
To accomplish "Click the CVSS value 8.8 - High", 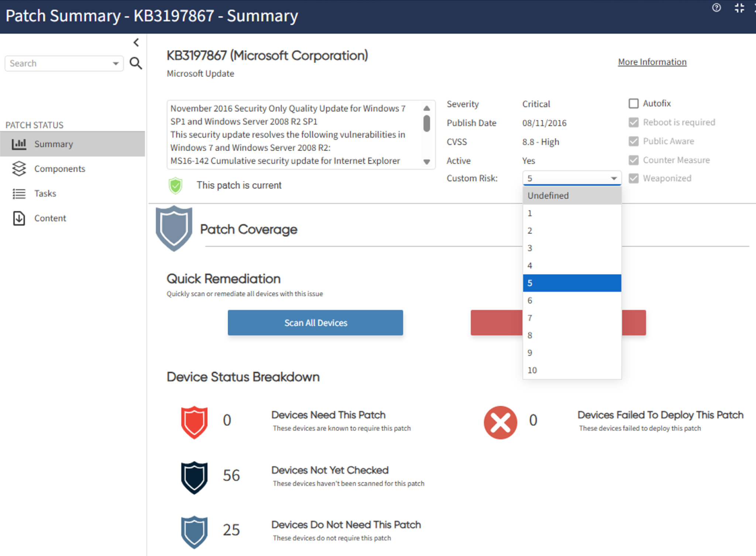I will pos(540,142).
